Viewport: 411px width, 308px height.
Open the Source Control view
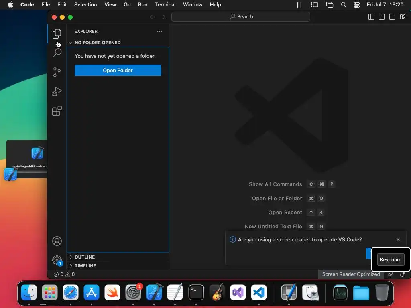57,72
